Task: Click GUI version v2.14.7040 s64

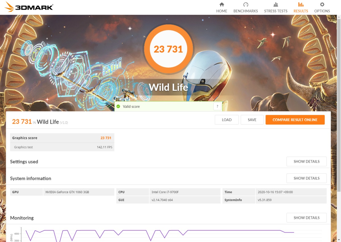Action: point(162,200)
